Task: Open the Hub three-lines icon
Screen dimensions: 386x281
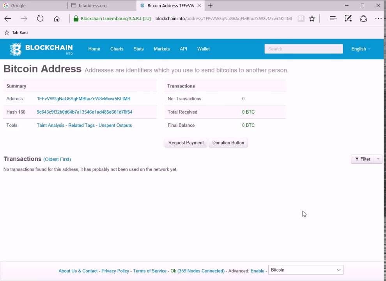Action: (333, 18)
